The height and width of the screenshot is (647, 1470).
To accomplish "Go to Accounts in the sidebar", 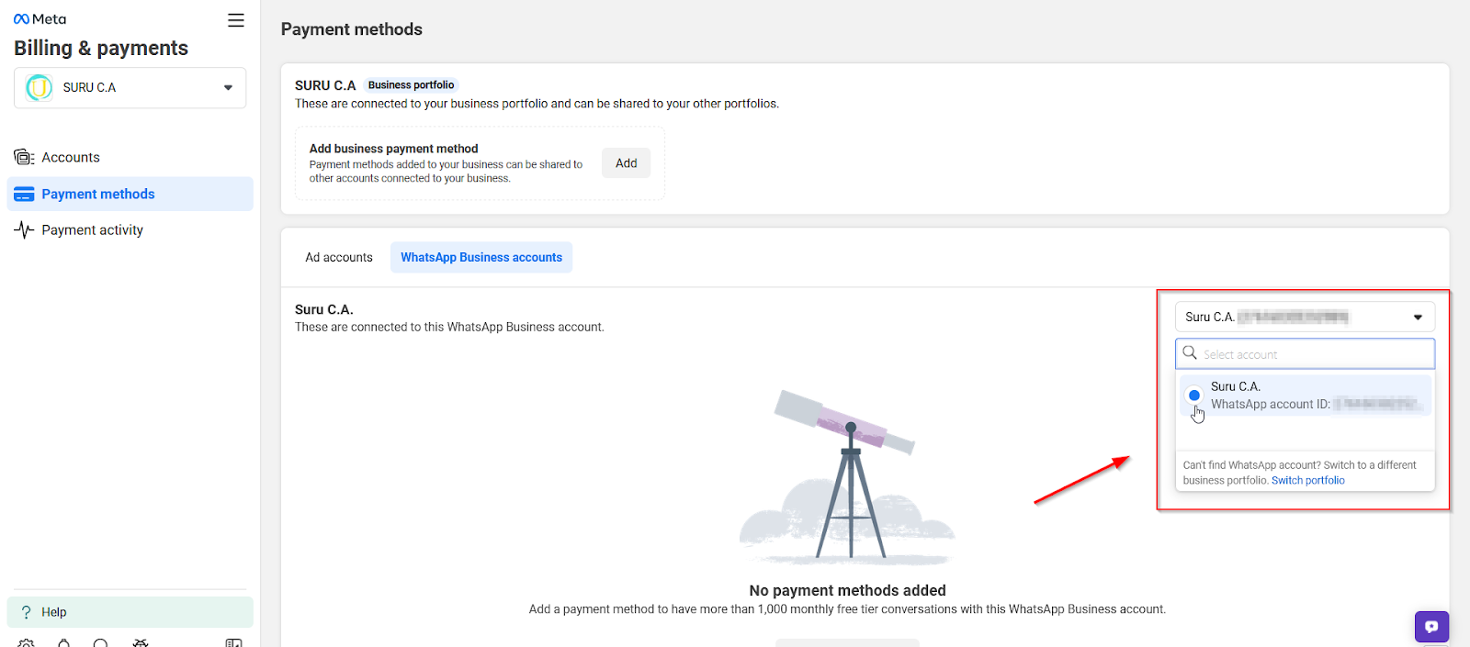I will (x=130, y=158).
